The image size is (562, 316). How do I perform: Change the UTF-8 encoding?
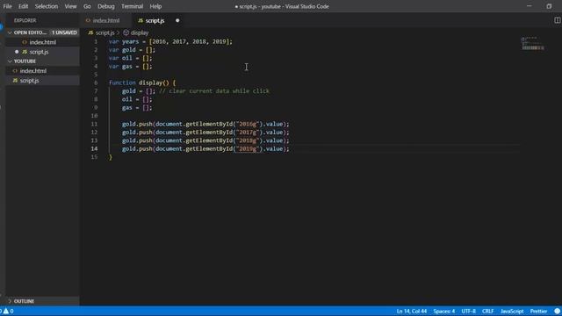pos(468,311)
